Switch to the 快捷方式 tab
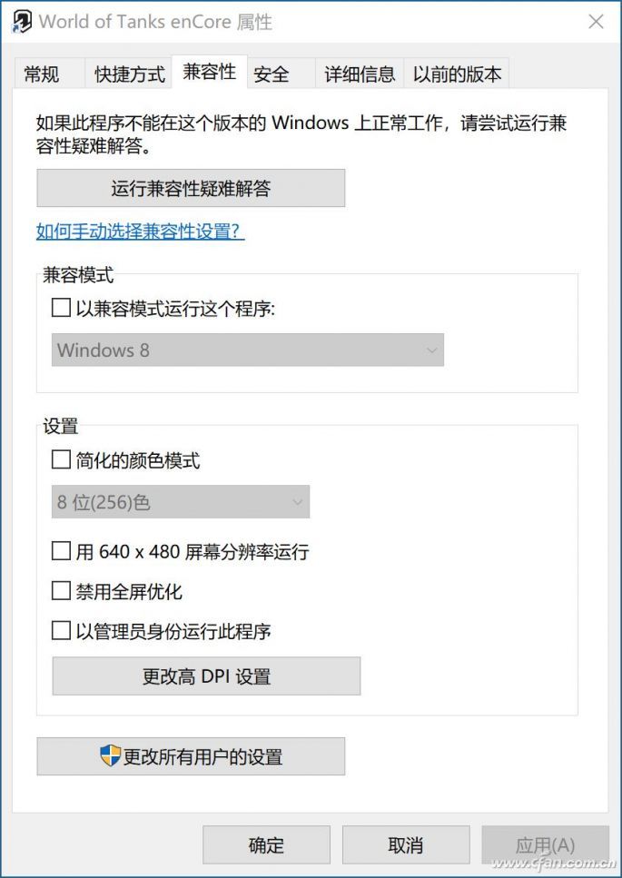The image size is (622, 878). (128, 74)
